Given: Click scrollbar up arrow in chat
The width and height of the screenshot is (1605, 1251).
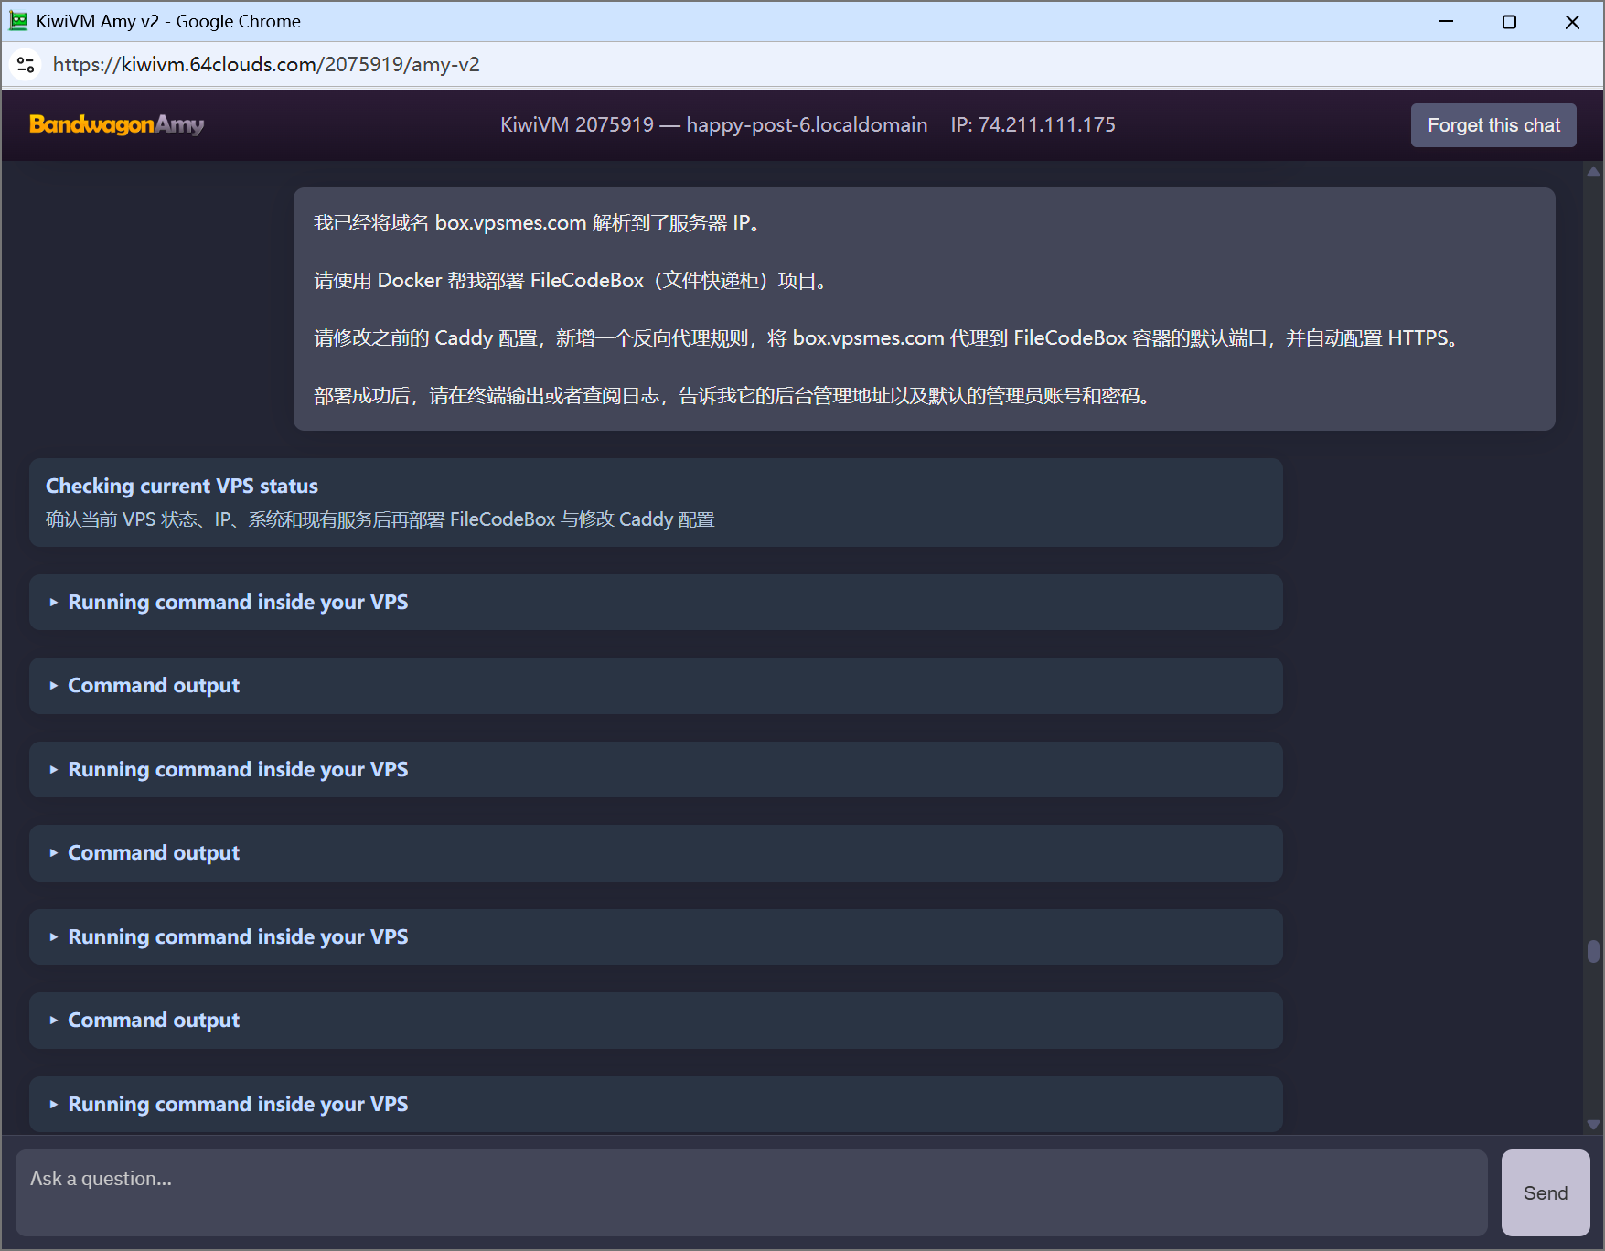Looking at the screenshot, I should click(x=1593, y=172).
